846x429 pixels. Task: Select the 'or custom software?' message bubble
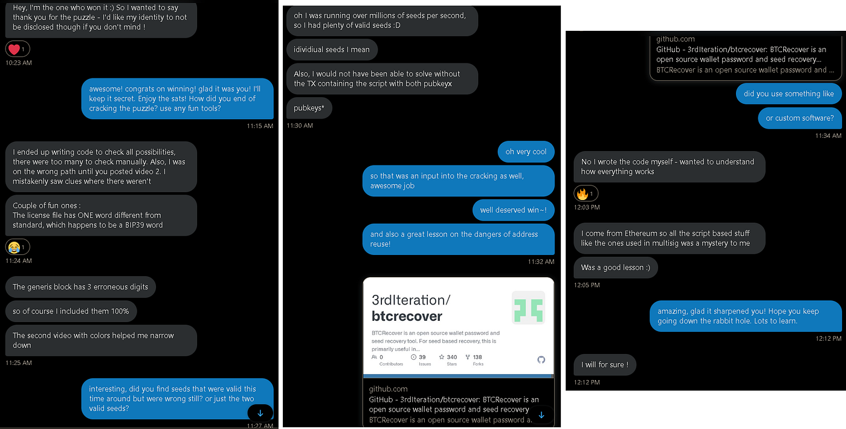point(799,118)
